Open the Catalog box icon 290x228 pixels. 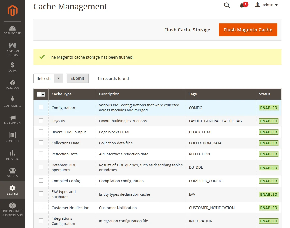[12, 82]
